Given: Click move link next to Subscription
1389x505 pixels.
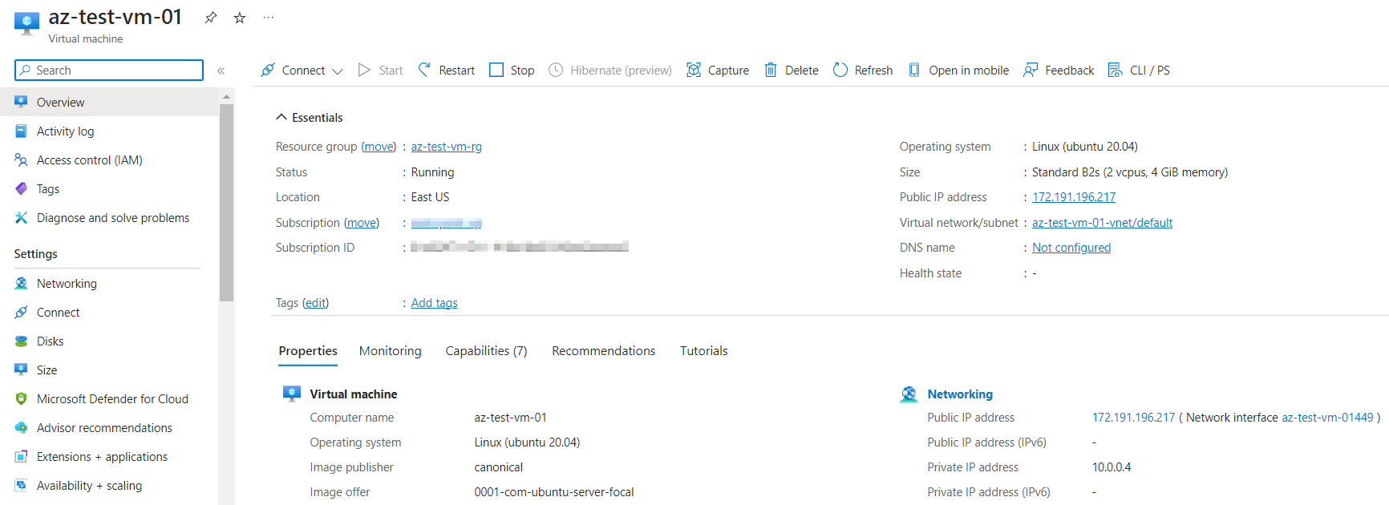Looking at the screenshot, I should click(x=362, y=223).
